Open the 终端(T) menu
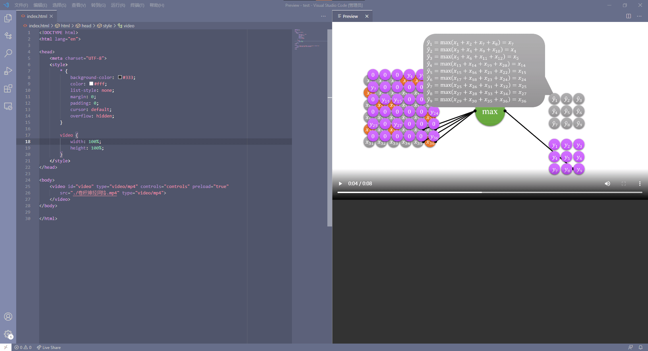 click(x=137, y=5)
